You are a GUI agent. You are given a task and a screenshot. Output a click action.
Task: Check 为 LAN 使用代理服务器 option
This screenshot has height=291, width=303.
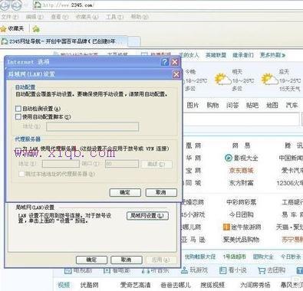[x=18, y=149]
